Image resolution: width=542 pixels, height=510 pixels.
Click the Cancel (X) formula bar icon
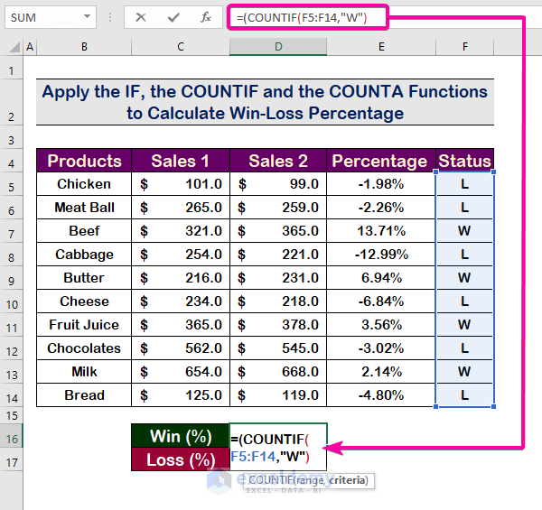[140, 16]
